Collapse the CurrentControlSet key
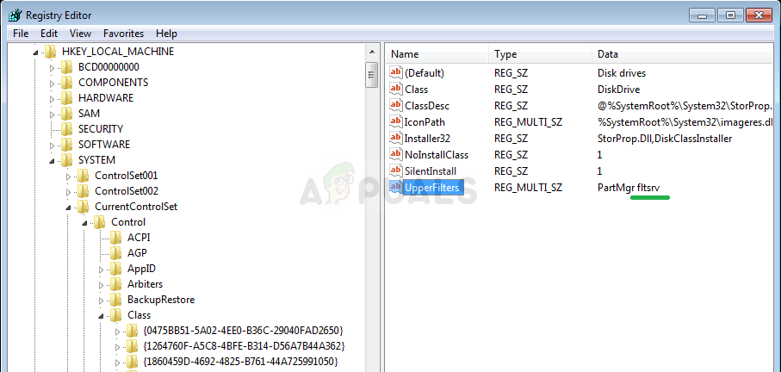Screen dimensions: 781x372 [68, 207]
